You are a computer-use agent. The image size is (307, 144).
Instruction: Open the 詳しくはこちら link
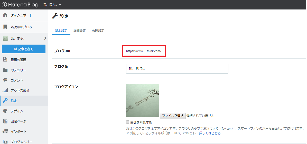point(210,133)
